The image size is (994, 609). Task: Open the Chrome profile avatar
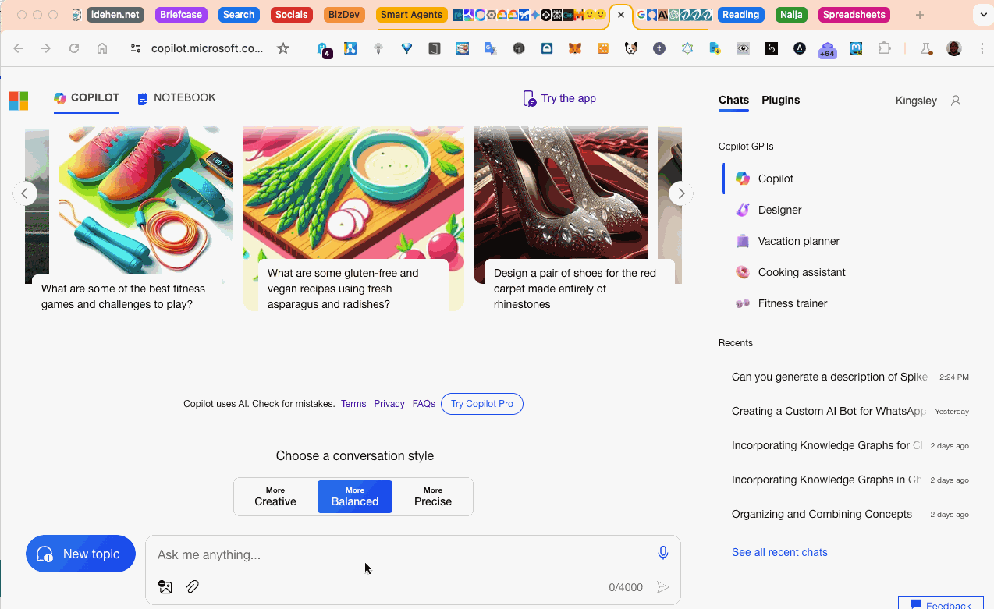[953, 48]
